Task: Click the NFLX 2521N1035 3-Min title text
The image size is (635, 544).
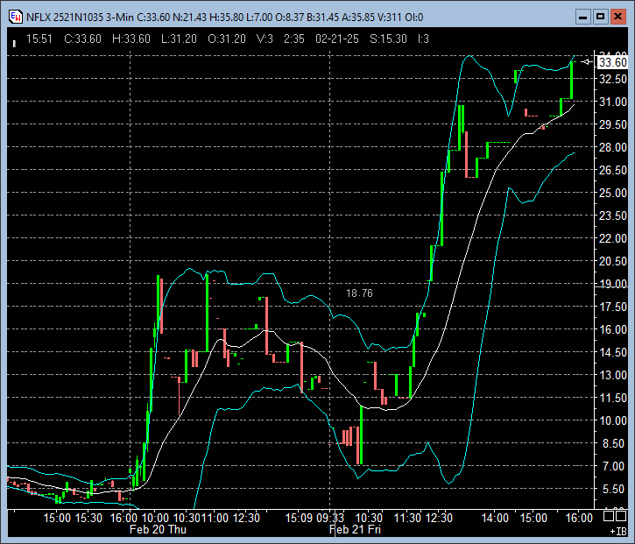Action: click(x=80, y=18)
